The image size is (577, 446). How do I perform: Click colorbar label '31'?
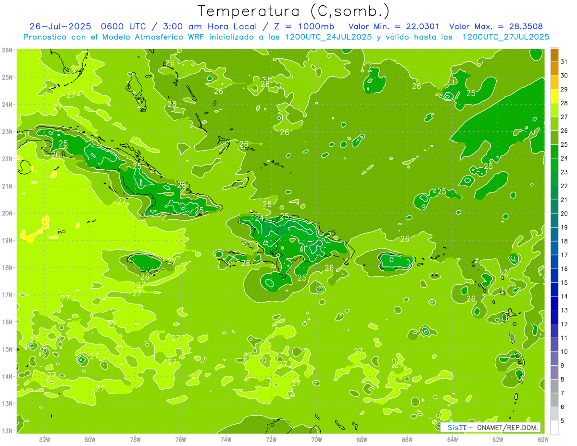tap(564, 62)
